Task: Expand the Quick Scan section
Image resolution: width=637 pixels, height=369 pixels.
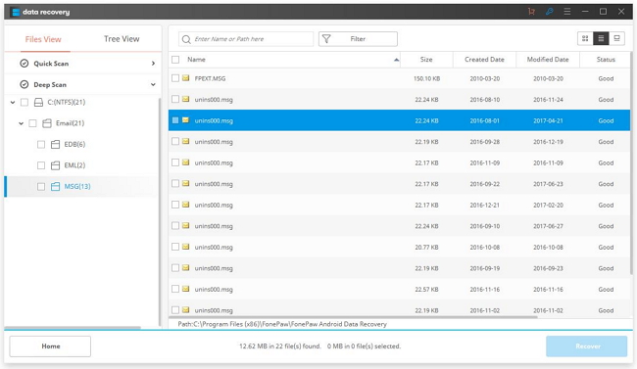Action: (153, 64)
